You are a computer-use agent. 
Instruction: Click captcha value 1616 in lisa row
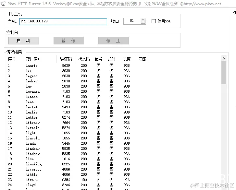(66, 159)
